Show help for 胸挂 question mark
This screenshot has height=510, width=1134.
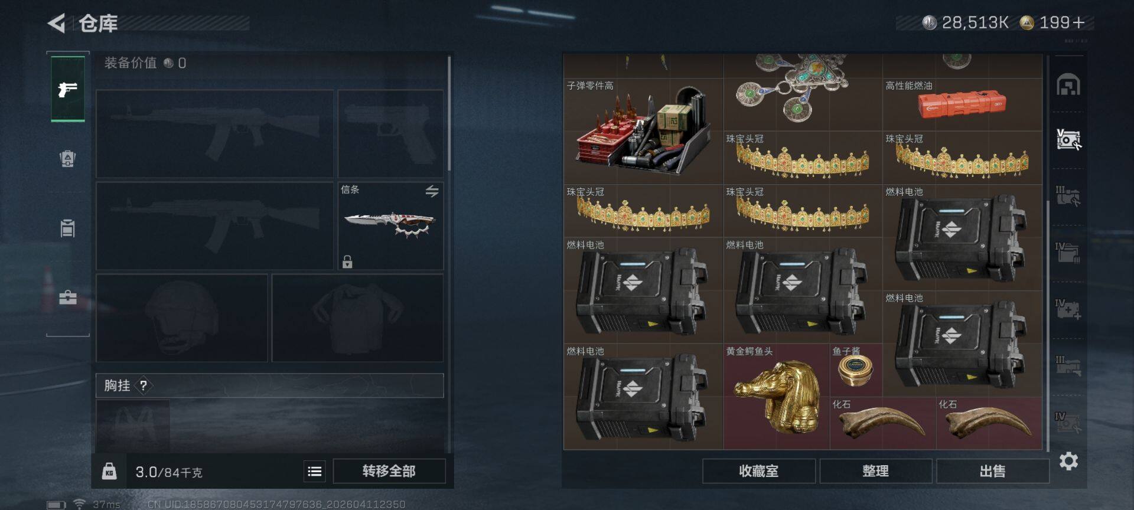pos(143,385)
